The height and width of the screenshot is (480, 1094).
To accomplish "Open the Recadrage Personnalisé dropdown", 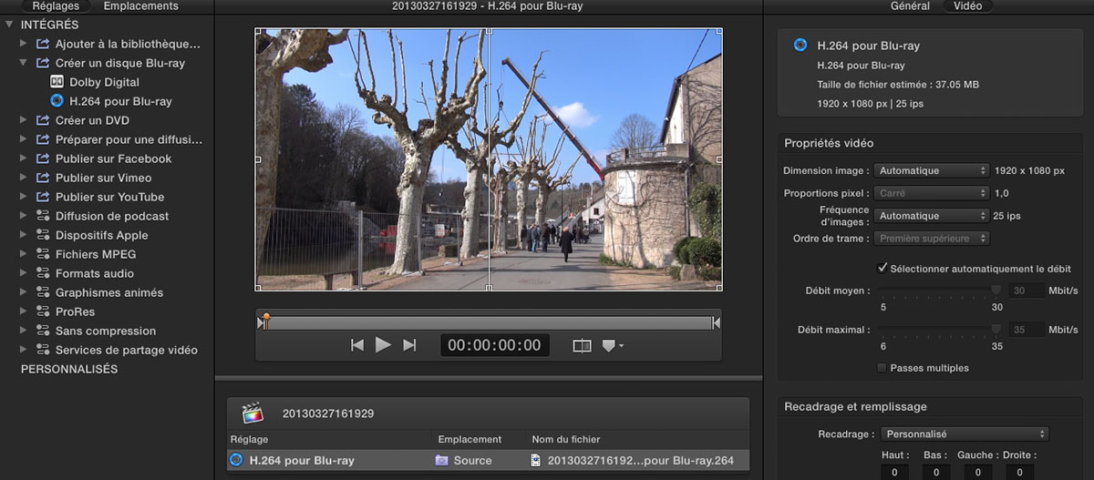I will point(965,434).
